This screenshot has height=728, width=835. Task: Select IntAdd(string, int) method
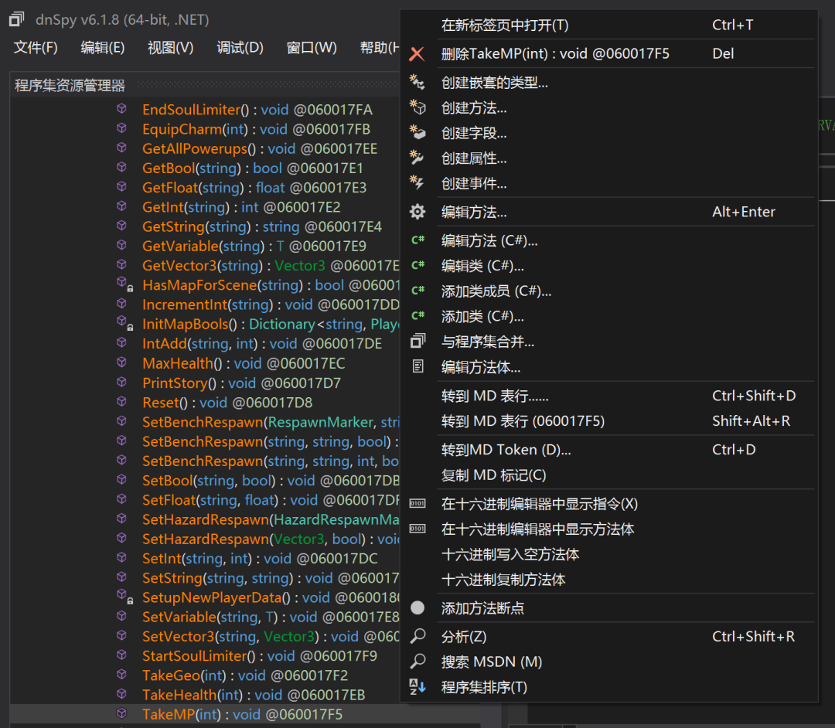(x=262, y=344)
